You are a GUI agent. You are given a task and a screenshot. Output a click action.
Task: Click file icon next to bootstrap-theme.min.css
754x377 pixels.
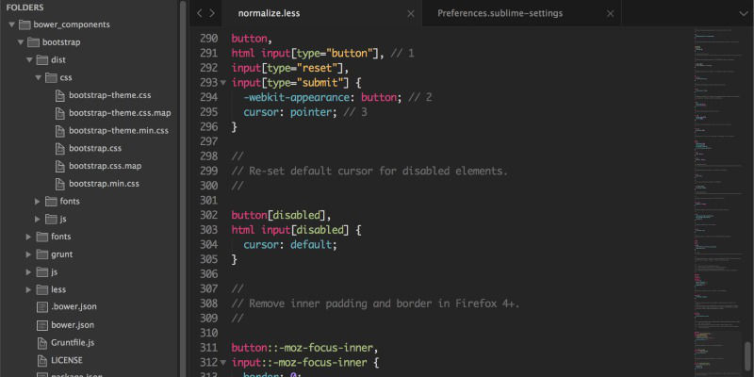tap(59, 131)
